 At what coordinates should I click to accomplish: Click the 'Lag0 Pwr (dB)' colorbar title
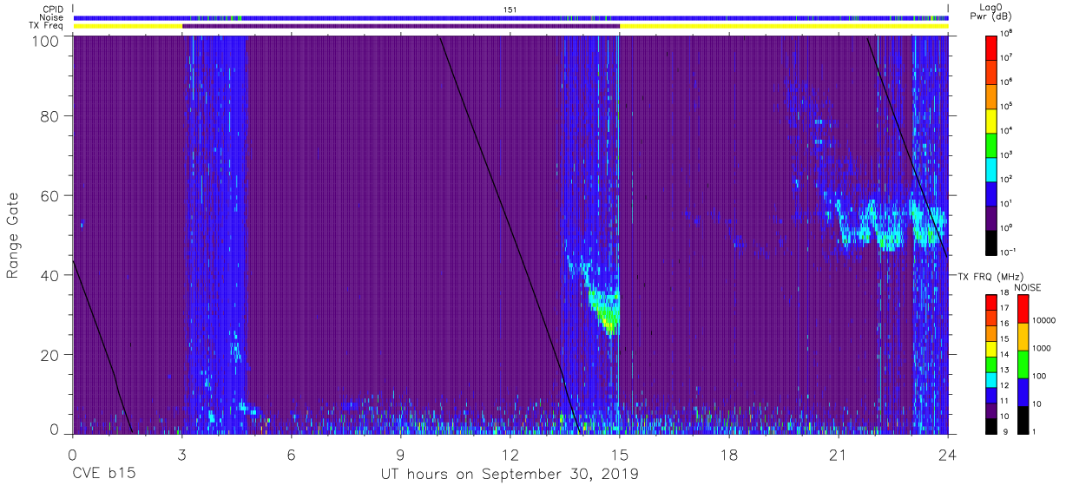[x=990, y=13]
